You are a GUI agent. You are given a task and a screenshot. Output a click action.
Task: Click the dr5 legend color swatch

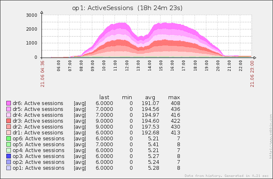8,109
